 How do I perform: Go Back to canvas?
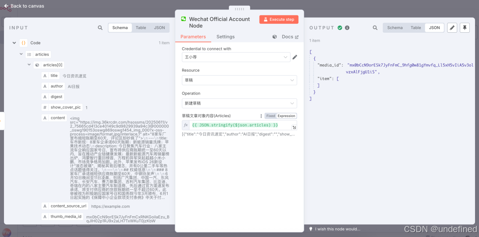[x=24, y=6]
